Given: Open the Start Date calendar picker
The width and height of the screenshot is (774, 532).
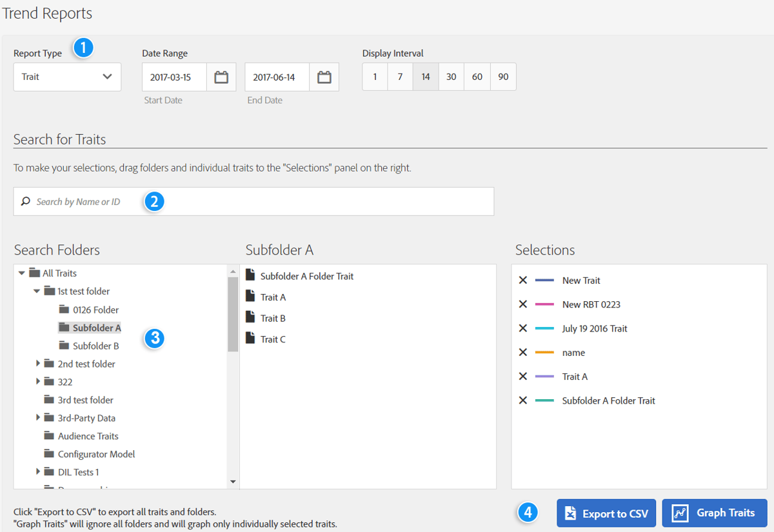Looking at the screenshot, I should [x=222, y=76].
